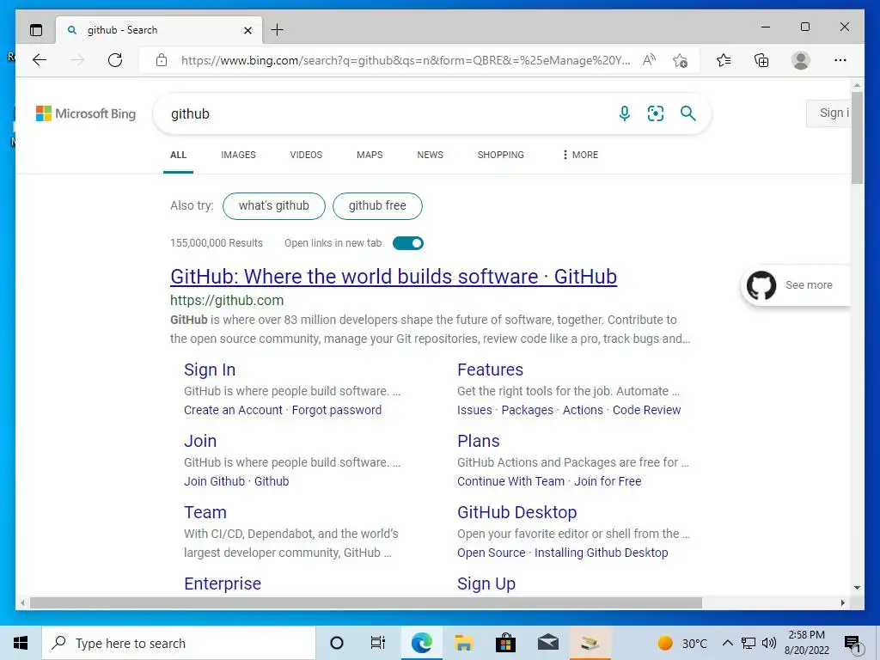Switch to the VIDEOS tab

coord(306,155)
